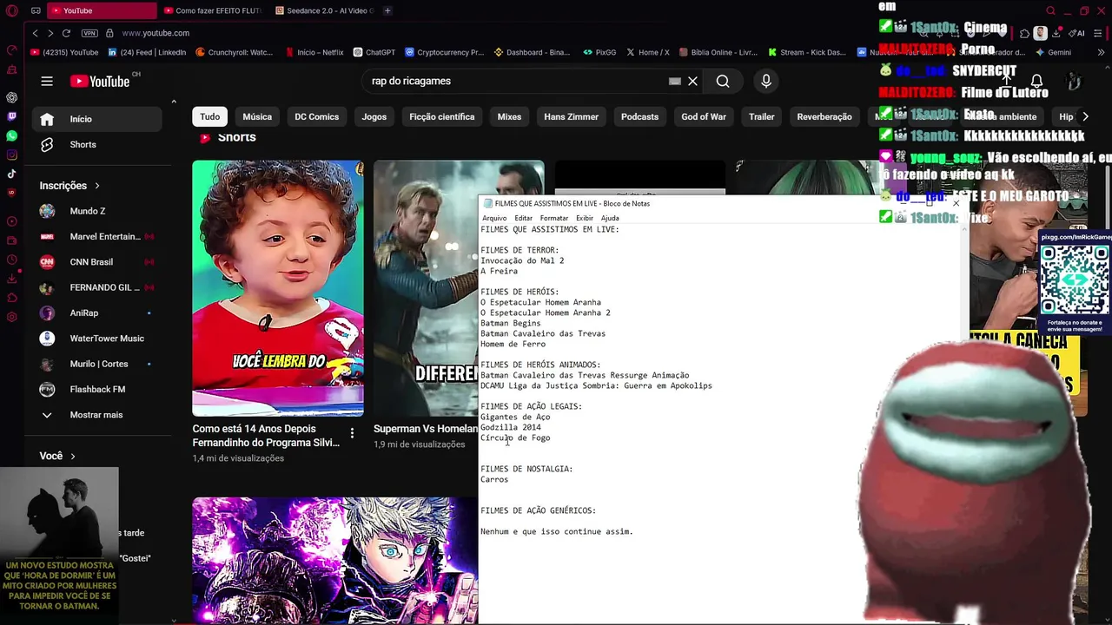Go to Início in YouTube sidebar
The width and height of the screenshot is (1112, 625).
[x=97, y=119]
